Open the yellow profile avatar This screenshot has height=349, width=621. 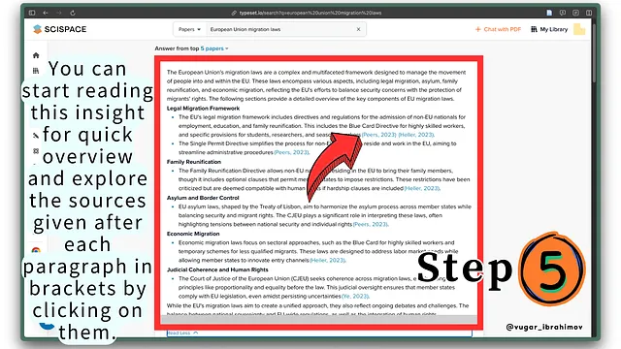click(579, 29)
